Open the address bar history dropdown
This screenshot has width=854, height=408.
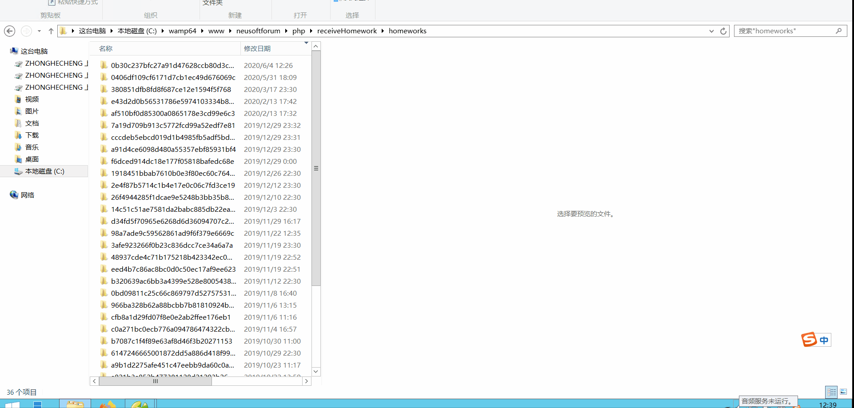pos(711,31)
